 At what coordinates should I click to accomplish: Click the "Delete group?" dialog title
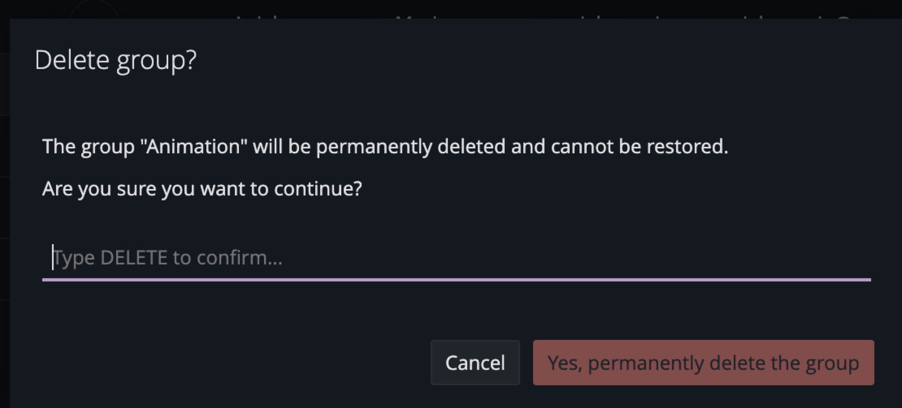(x=116, y=60)
